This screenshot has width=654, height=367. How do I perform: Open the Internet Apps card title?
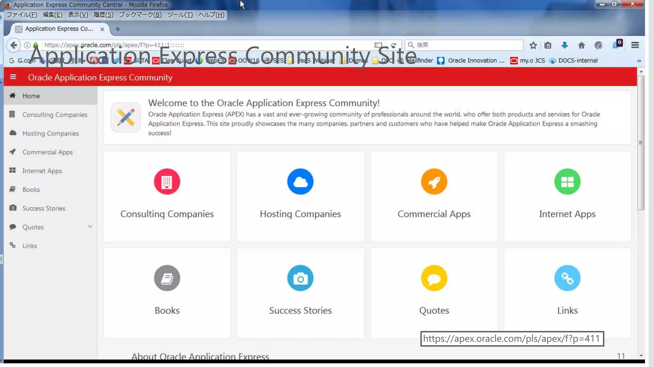tap(567, 214)
